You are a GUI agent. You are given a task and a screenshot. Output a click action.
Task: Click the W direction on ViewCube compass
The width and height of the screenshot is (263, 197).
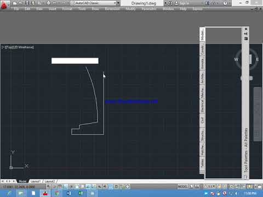[x=236, y=59]
